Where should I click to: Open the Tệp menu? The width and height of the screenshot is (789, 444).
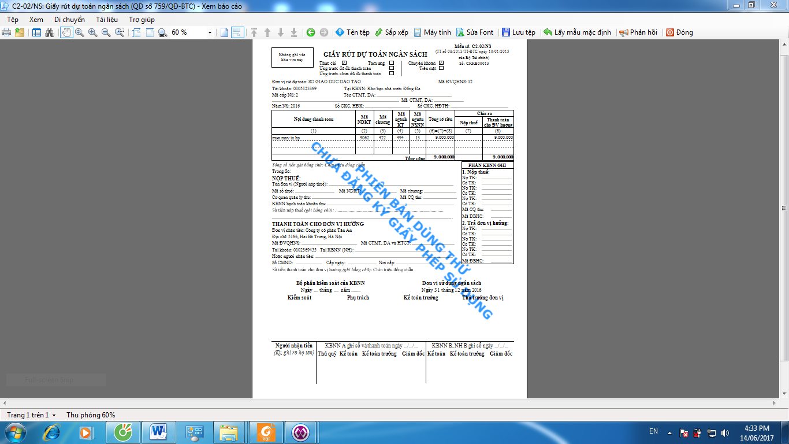13,19
